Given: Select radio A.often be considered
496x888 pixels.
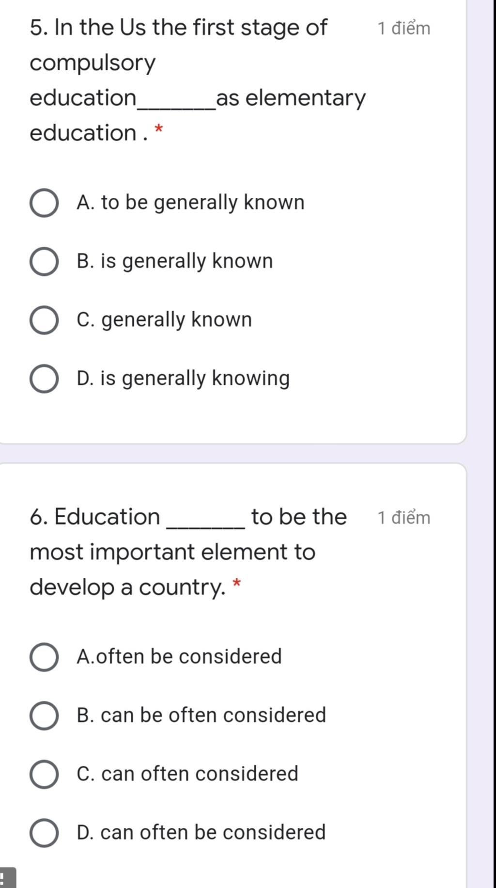Looking at the screenshot, I should (44, 657).
